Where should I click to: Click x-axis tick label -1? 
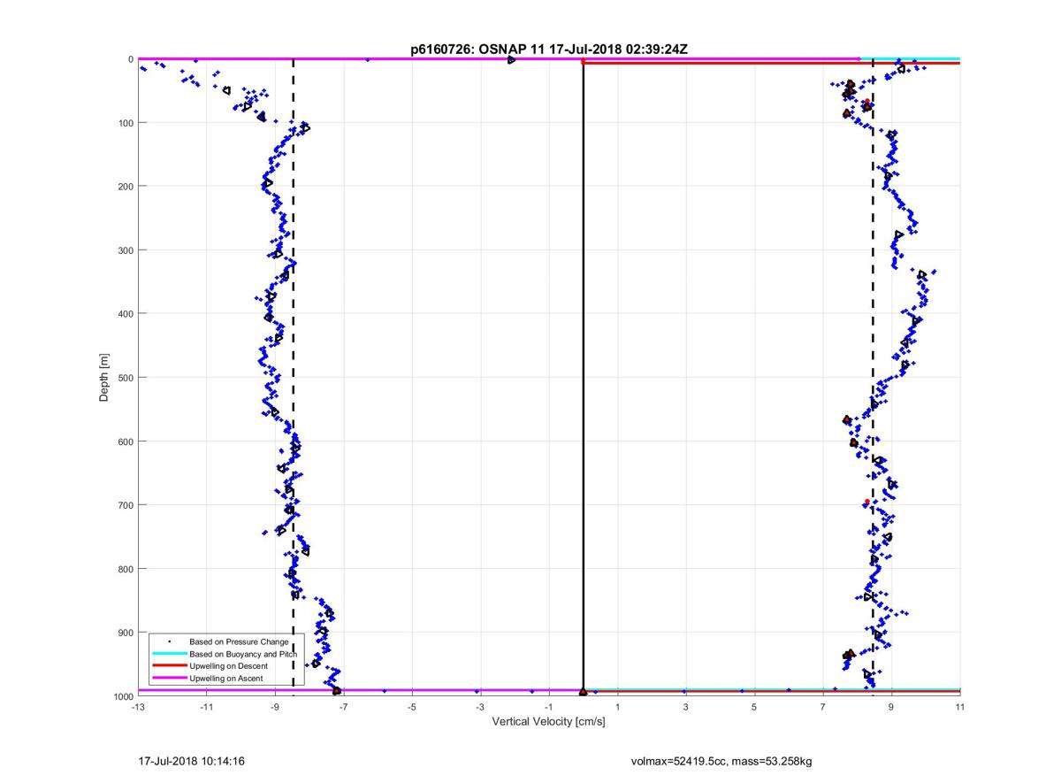(548, 706)
